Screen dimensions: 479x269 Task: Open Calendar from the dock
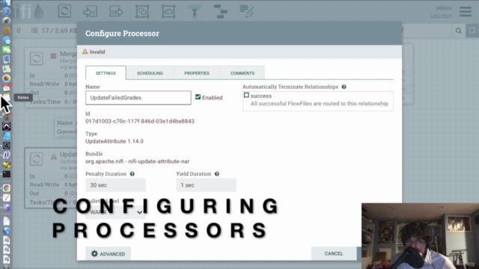7,88
